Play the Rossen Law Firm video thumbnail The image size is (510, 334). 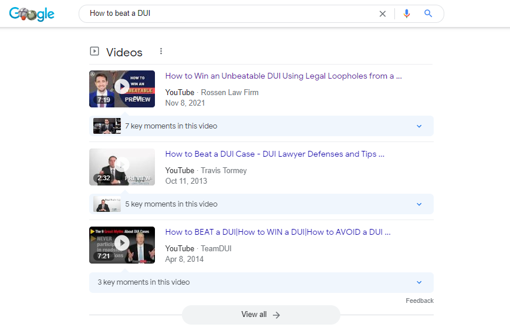[x=122, y=89]
